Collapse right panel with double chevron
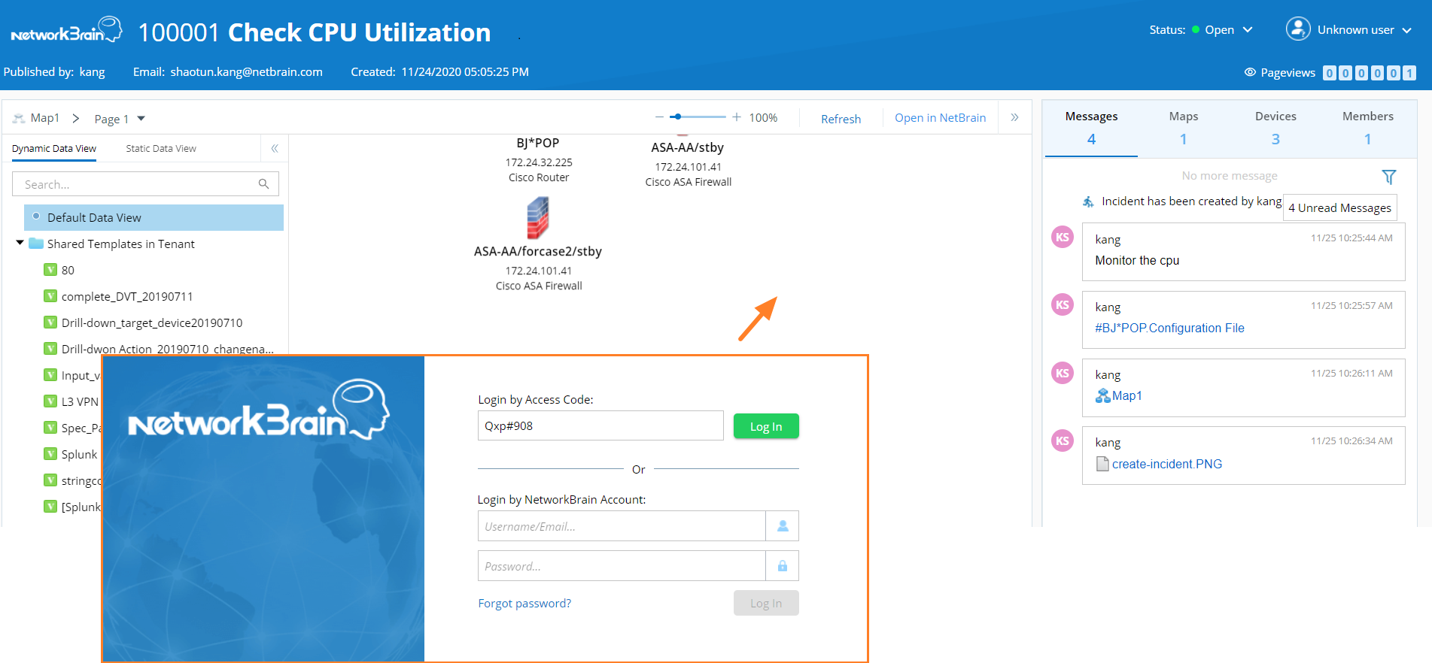Viewport: 1432px width, 663px height. (x=1014, y=117)
